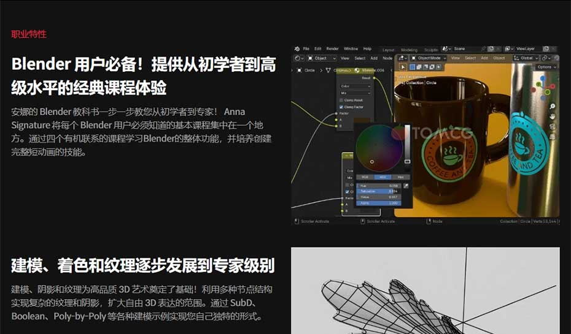Disable the Clamp Factor checkbox
Viewport: 571px width, 334px height.
tap(341, 107)
